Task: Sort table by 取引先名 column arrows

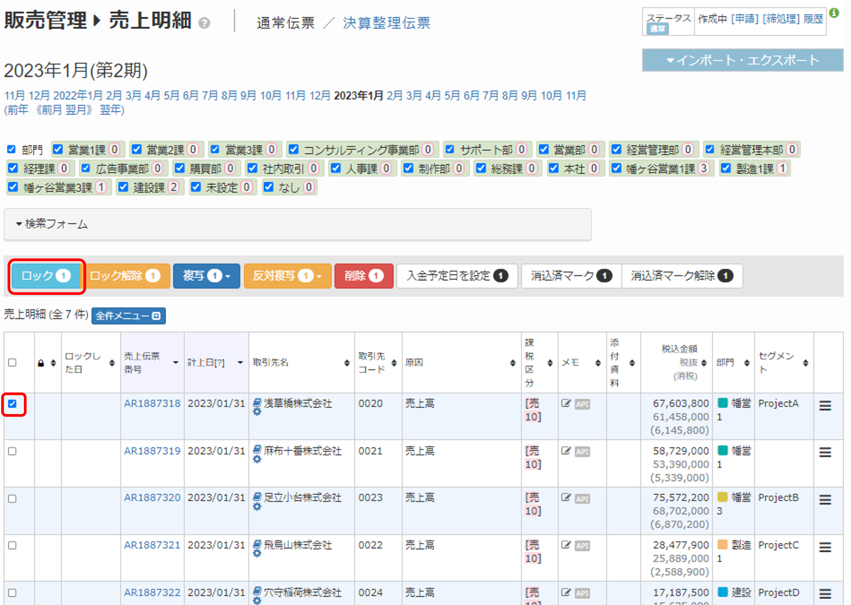Action: [347, 363]
